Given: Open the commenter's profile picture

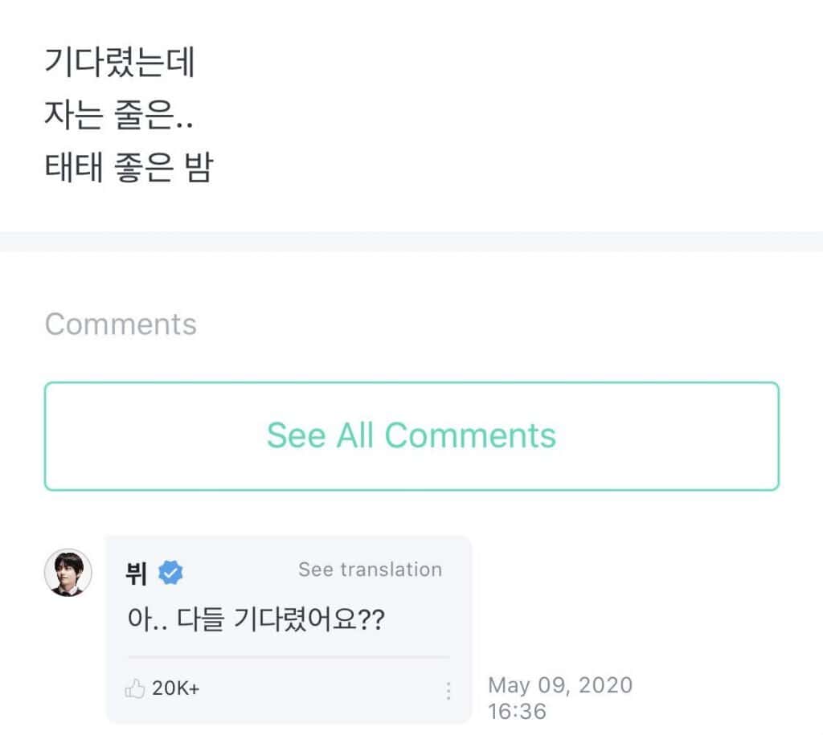Looking at the screenshot, I should pyautogui.click(x=68, y=573).
